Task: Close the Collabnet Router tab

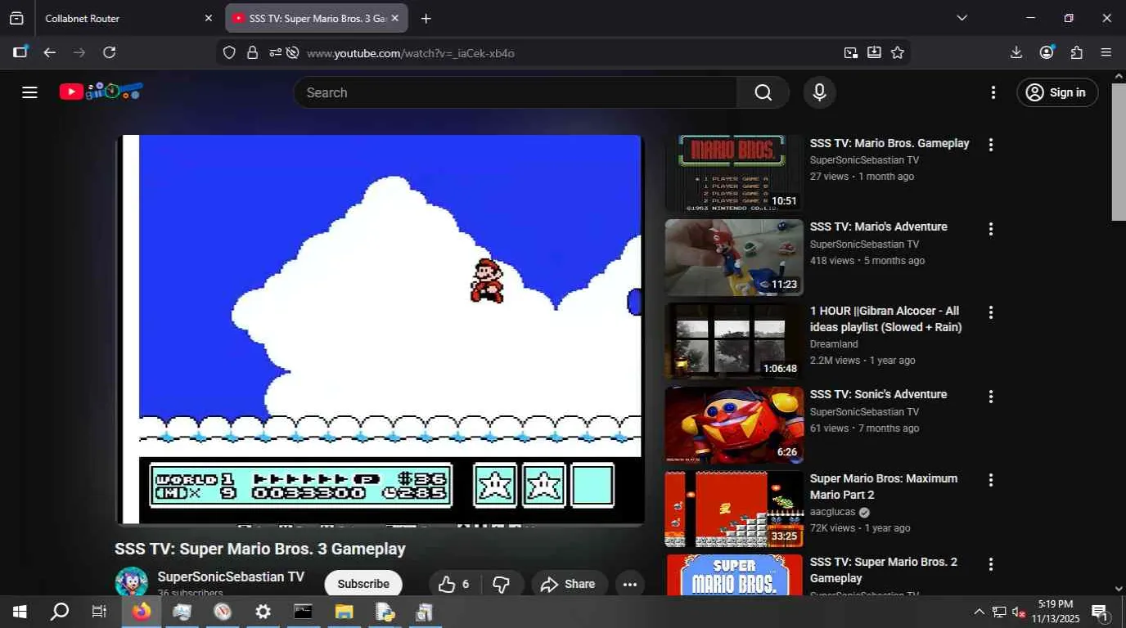Action: pyautogui.click(x=208, y=18)
